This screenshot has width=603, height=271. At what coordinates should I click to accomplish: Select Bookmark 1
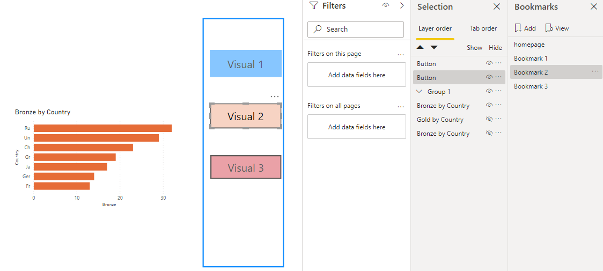coord(556,58)
